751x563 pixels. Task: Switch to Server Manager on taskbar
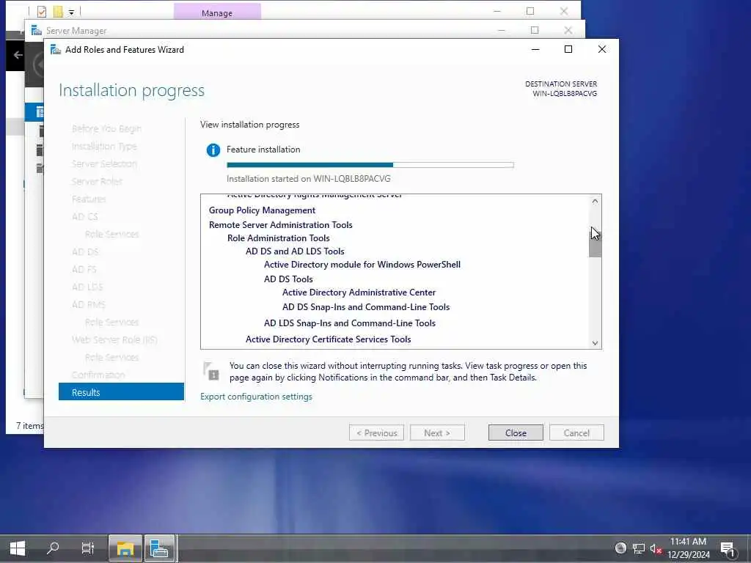pyautogui.click(x=159, y=548)
